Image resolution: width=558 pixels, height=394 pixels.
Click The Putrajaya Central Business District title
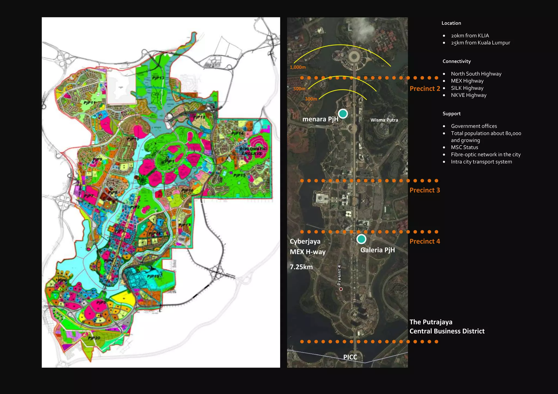coord(447,327)
